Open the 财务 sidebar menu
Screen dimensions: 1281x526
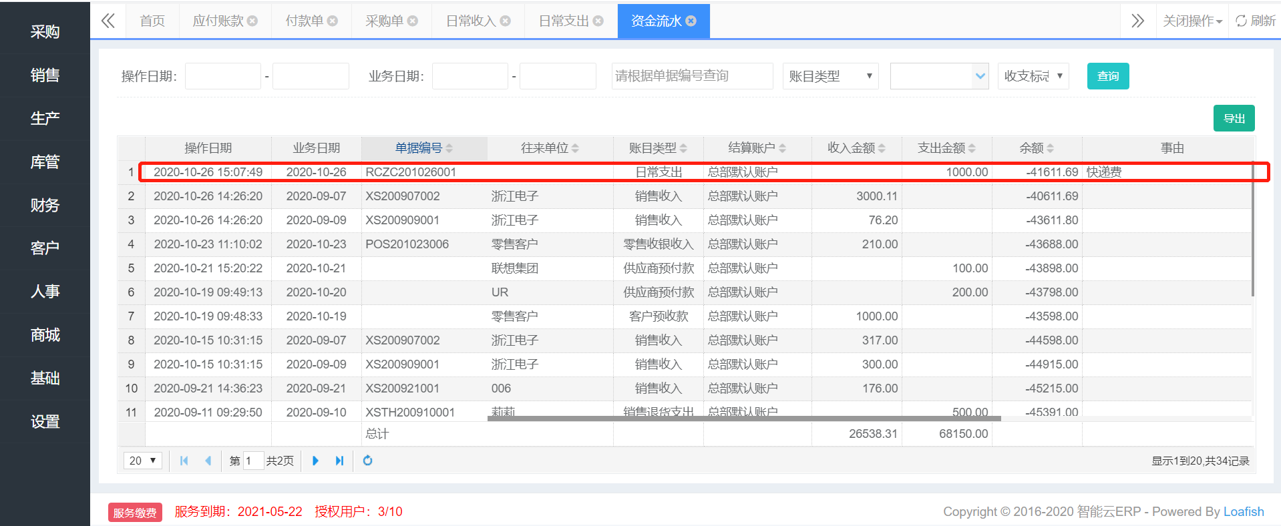(45, 206)
